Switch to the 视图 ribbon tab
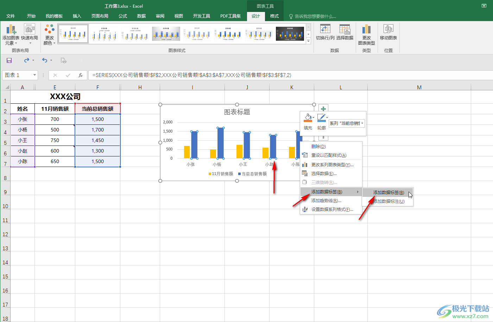 179,16
